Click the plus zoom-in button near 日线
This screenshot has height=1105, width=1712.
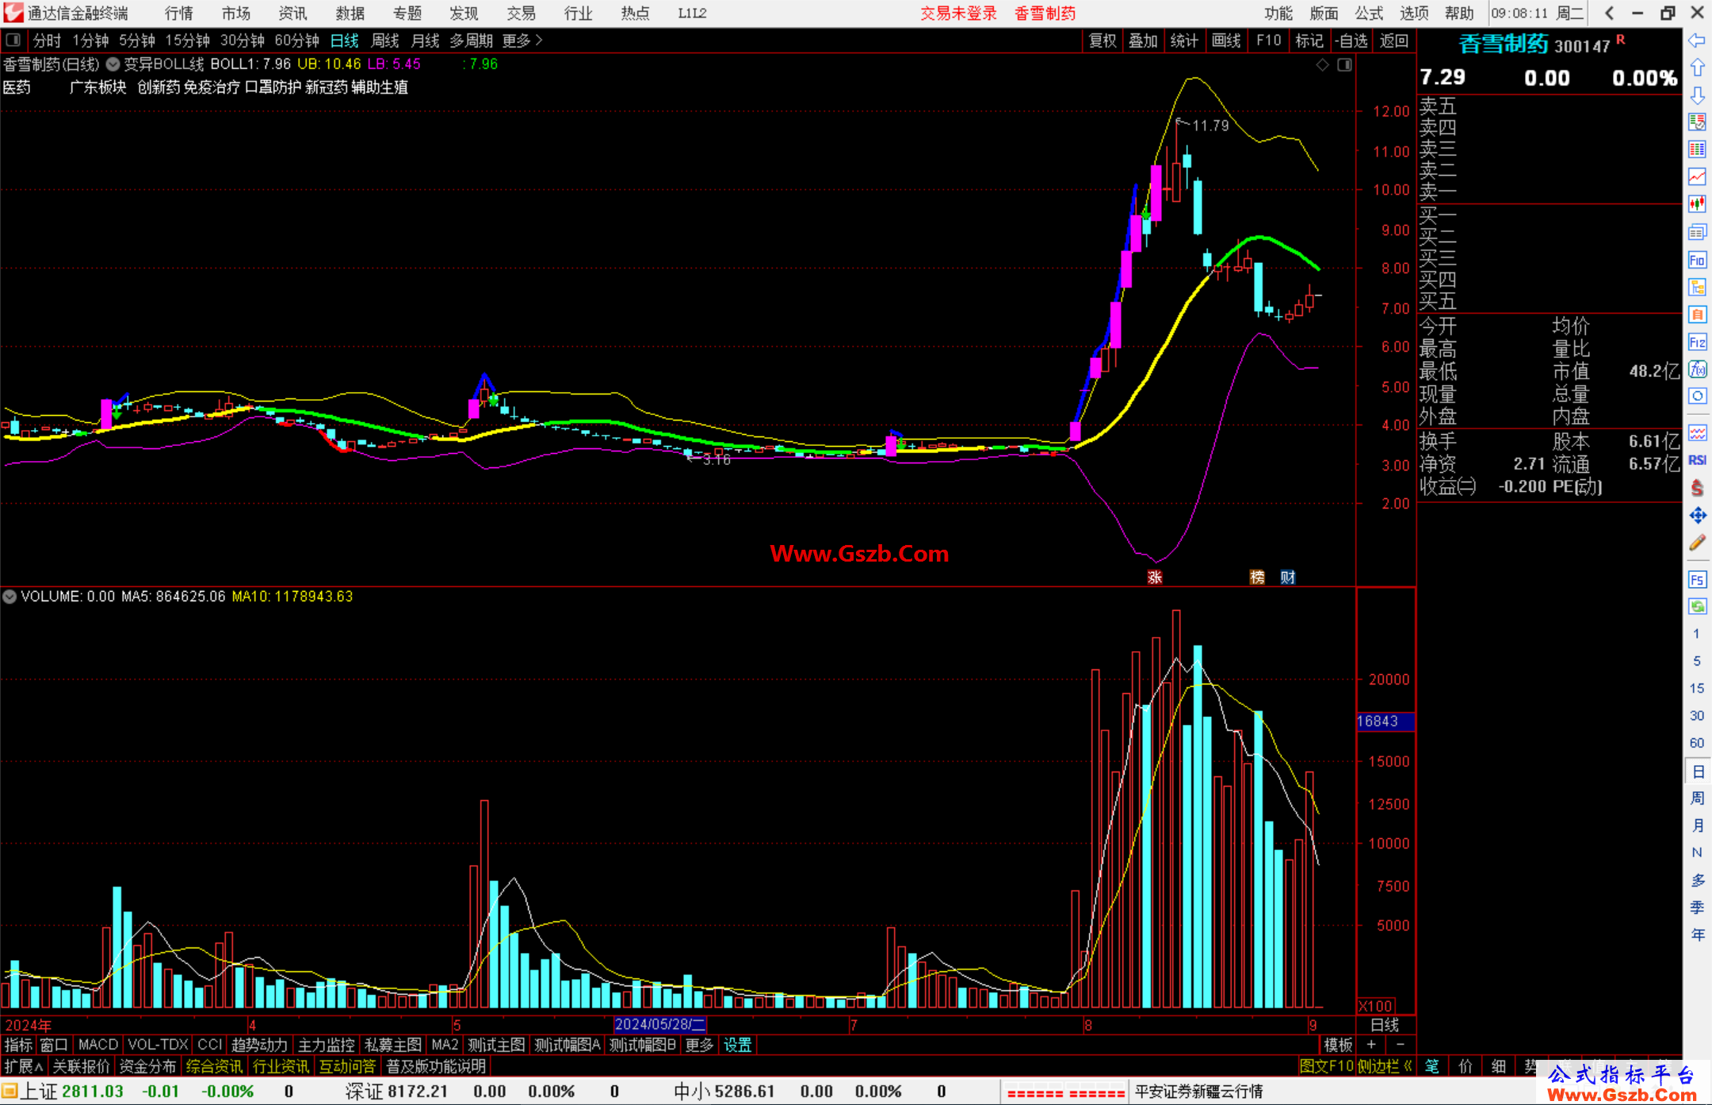(1371, 1045)
